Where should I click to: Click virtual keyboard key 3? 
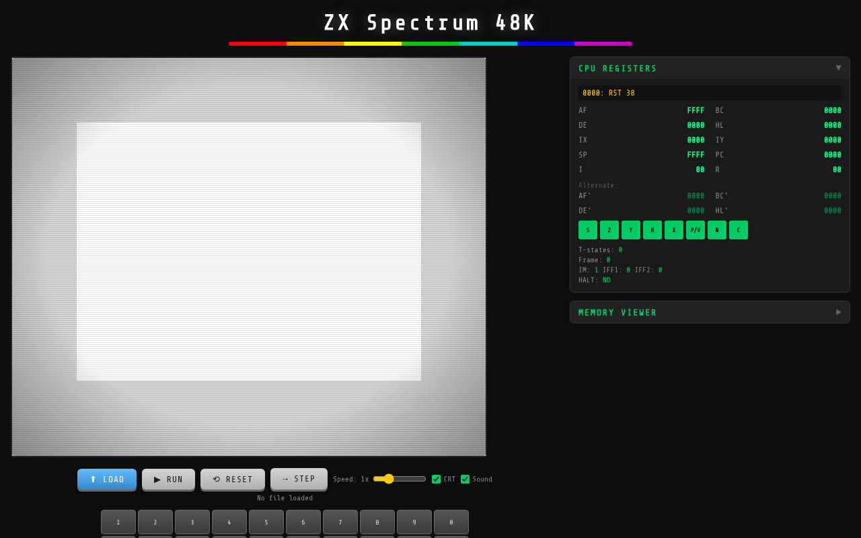coord(192,522)
